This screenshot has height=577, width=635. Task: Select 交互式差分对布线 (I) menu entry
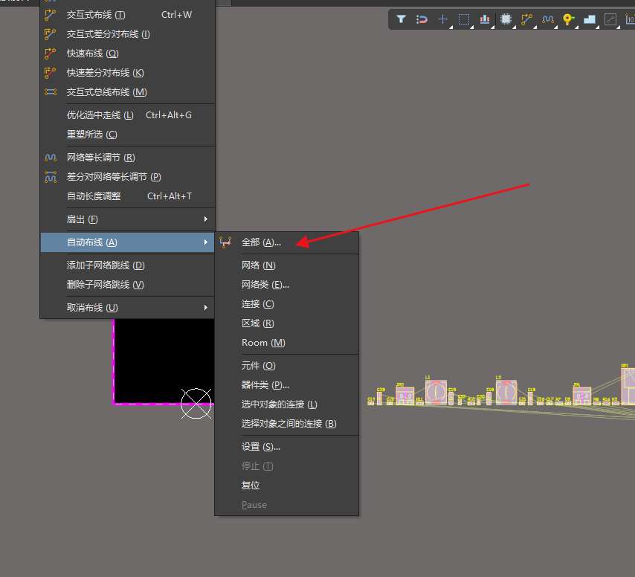pos(127,34)
